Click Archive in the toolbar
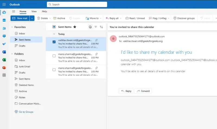 pyautogui.click(x=59, y=18)
